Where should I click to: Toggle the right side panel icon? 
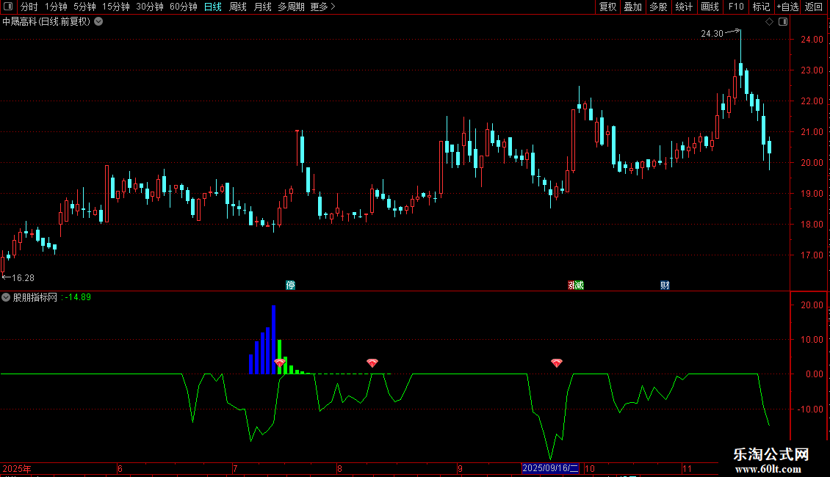tap(783, 22)
